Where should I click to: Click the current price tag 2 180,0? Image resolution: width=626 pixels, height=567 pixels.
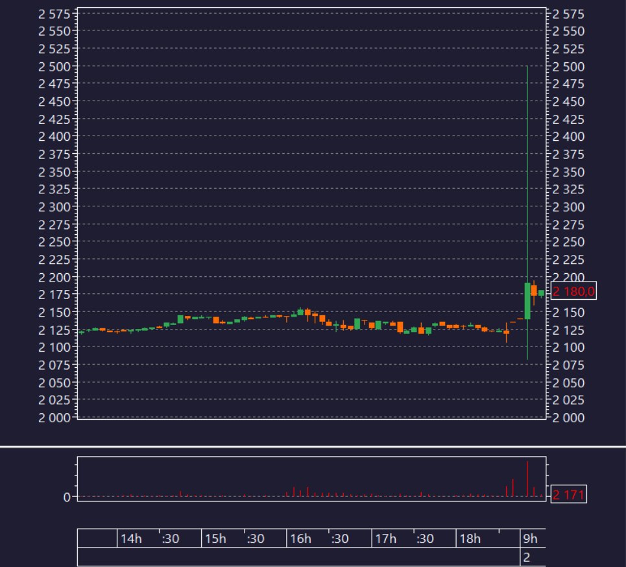tap(573, 291)
